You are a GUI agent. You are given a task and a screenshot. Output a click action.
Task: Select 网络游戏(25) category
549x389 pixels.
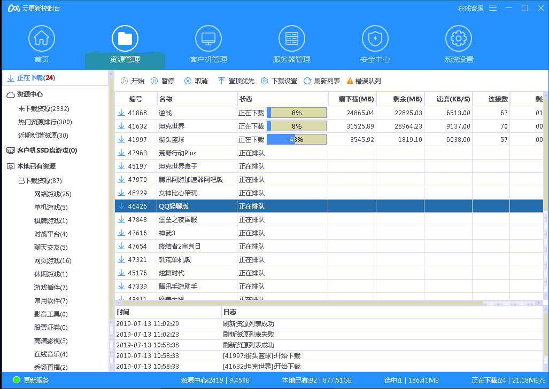[x=52, y=194]
